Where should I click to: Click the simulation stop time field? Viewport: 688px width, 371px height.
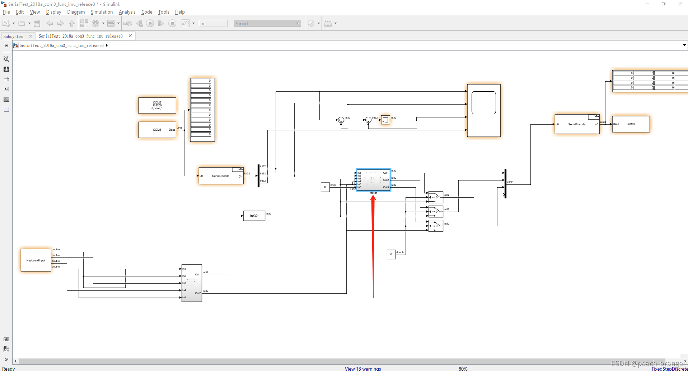pyautogui.click(x=213, y=23)
